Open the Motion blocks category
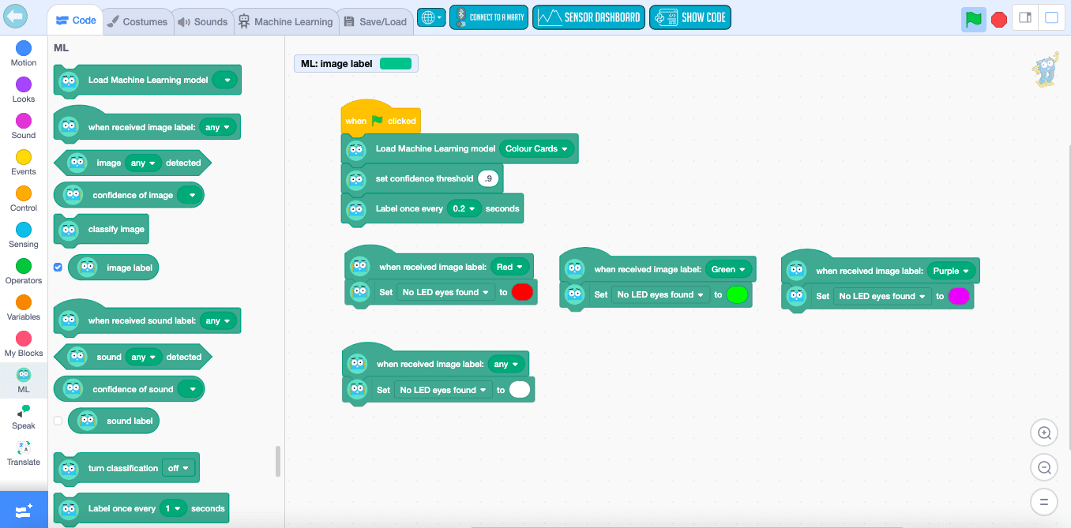Image resolution: width=1071 pixels, height=528 pixels. (24, 54)
